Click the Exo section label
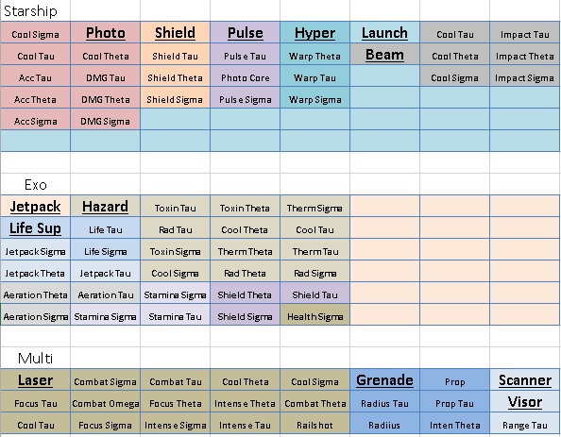The image size is (561, 437). tap(35, 185)
